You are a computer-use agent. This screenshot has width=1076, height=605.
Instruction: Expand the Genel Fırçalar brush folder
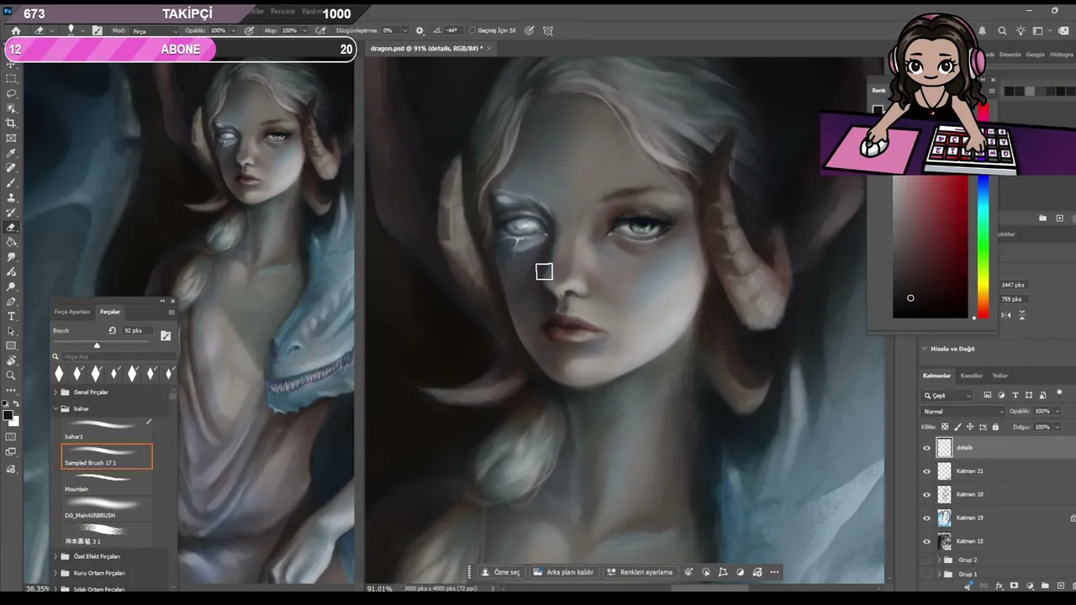[55, 392]
